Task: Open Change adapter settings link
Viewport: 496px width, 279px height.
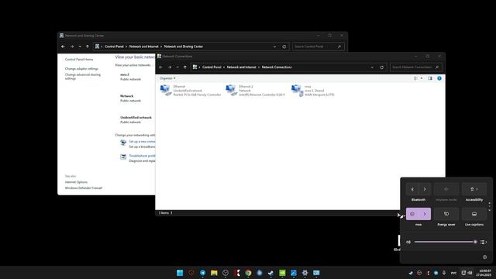Action: point(81,69)
